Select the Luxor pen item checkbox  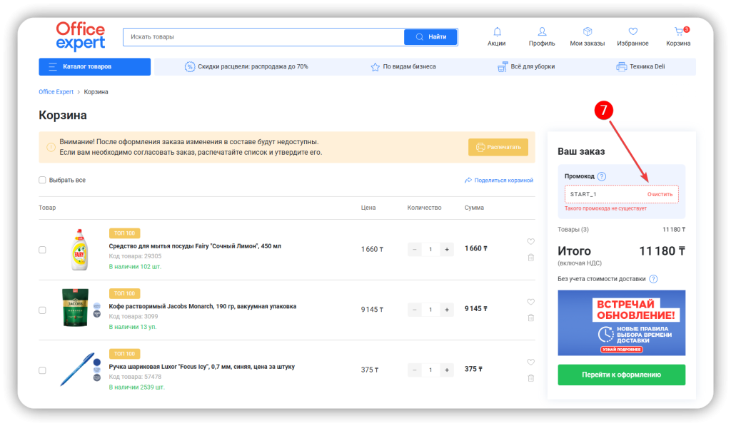pyautogui.click(x=43, y=370)
